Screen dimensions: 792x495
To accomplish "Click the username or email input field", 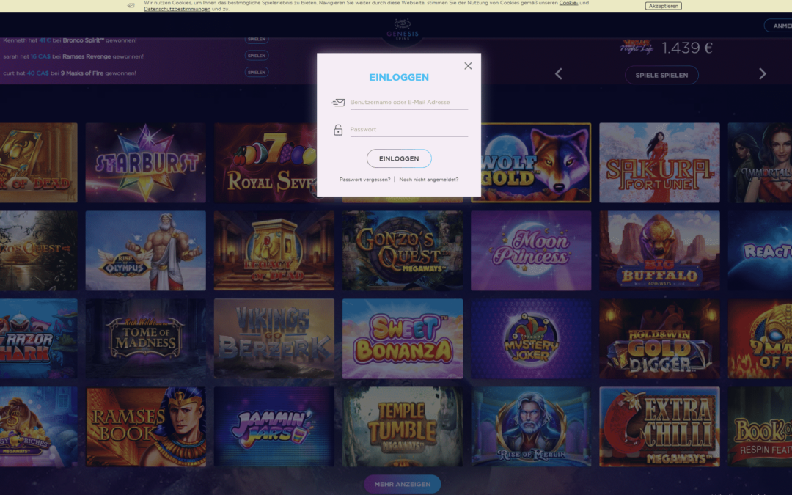I will 408,102.
